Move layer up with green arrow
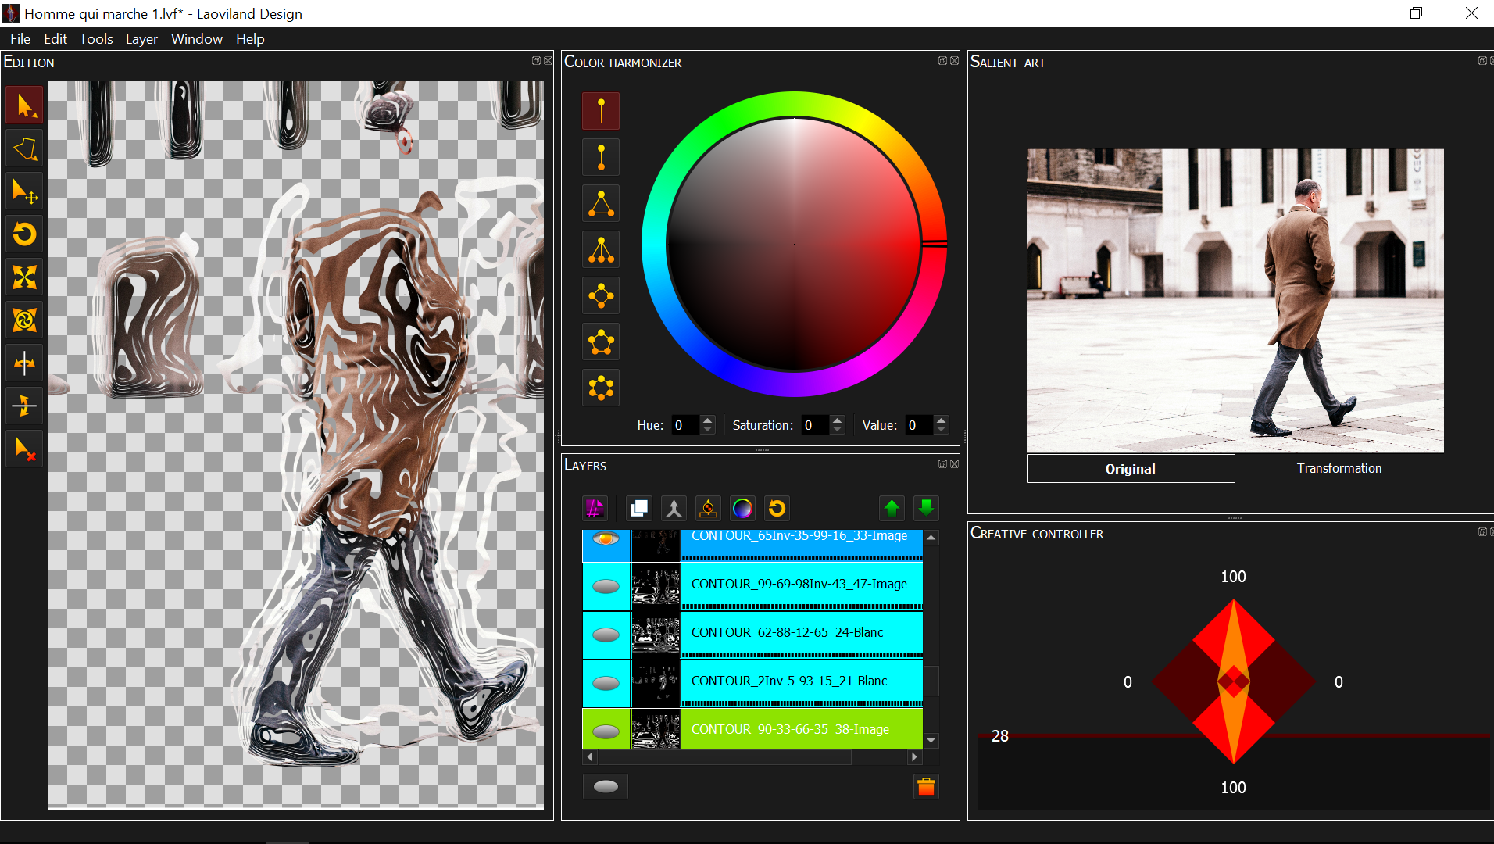 [x=892, y=509]
